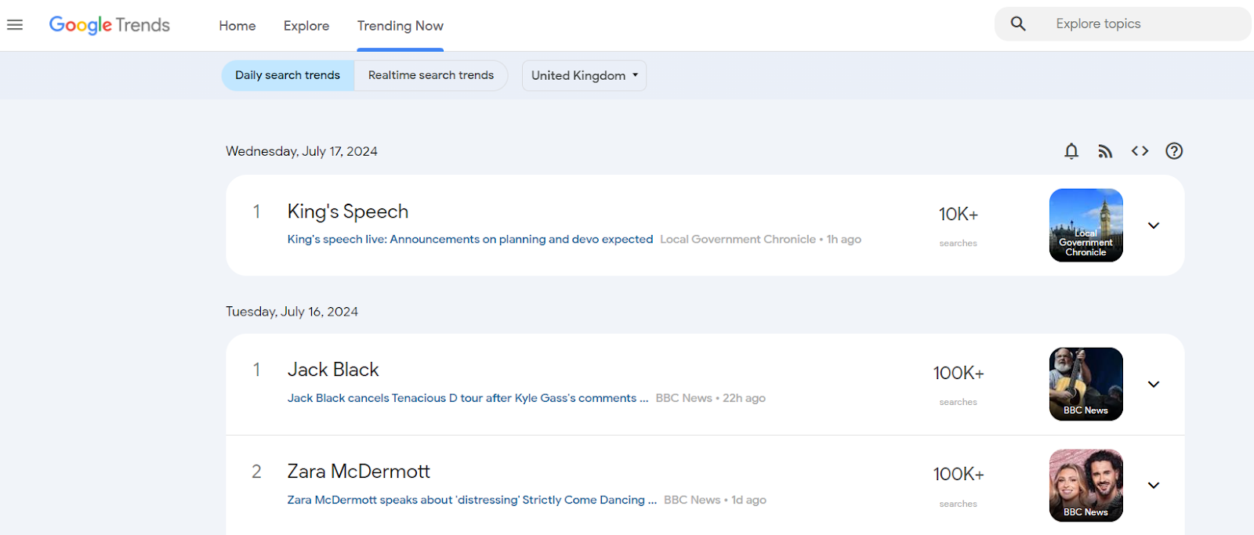Open the Zara McDermott BBC News thumbnail
This screenshot has height=535, width=1254.
(x=1086, y=485)
